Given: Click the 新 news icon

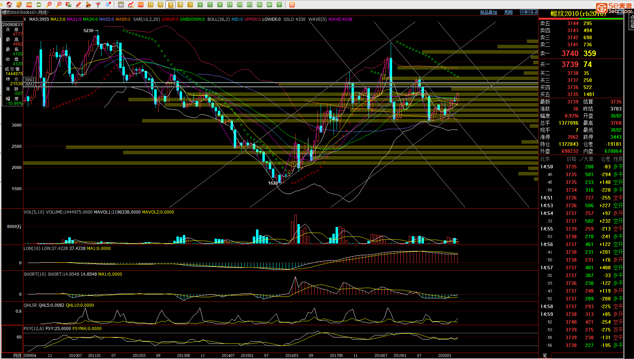Looking at the screenshot, I should tap(108, 5).
